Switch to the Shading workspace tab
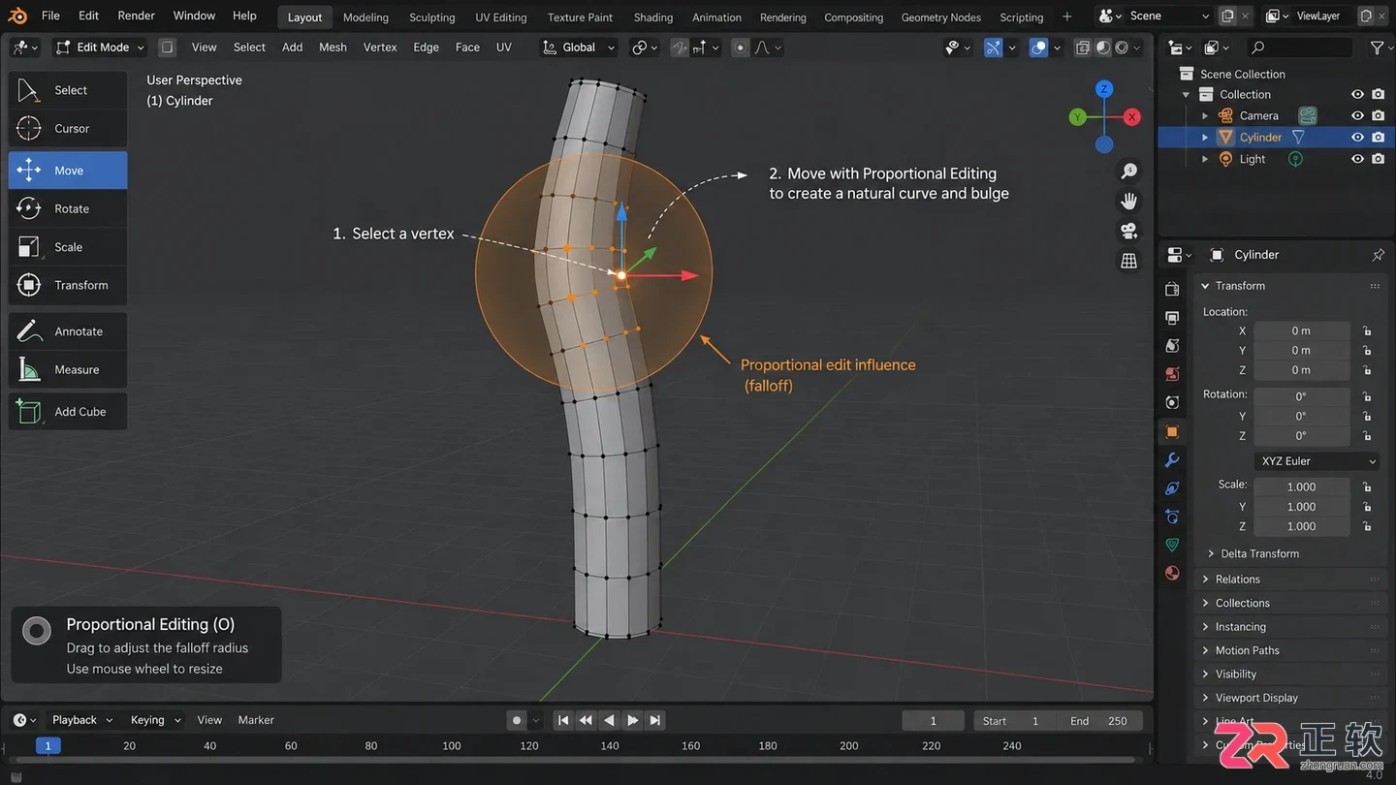 652,17
